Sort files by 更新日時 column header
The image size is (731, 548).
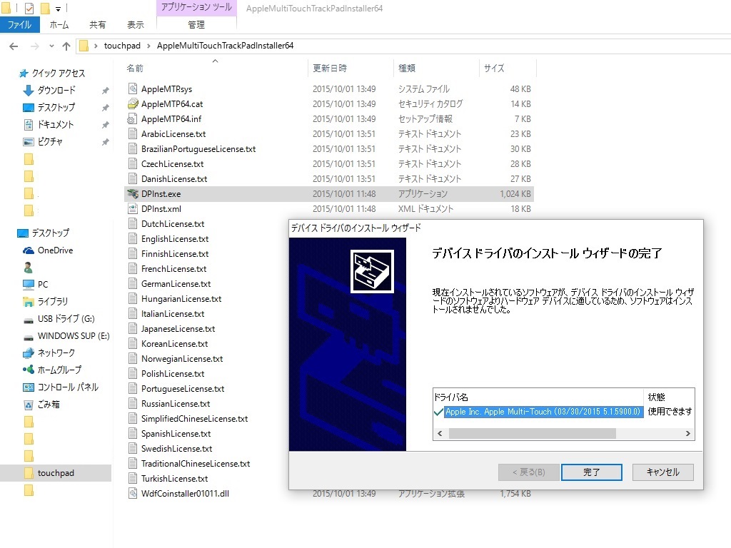tap(330, 68)
